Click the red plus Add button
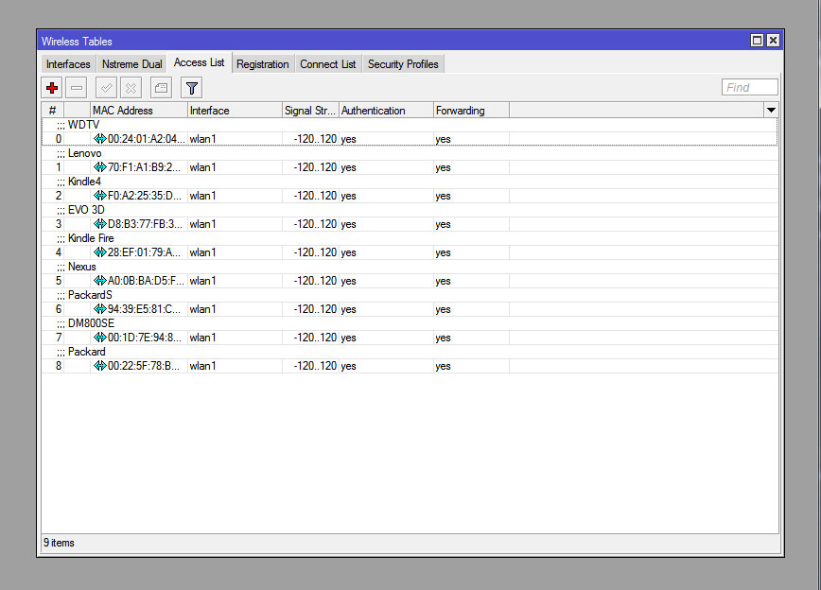The width and height of the screenshot is (821, 590). click(52, 88)
